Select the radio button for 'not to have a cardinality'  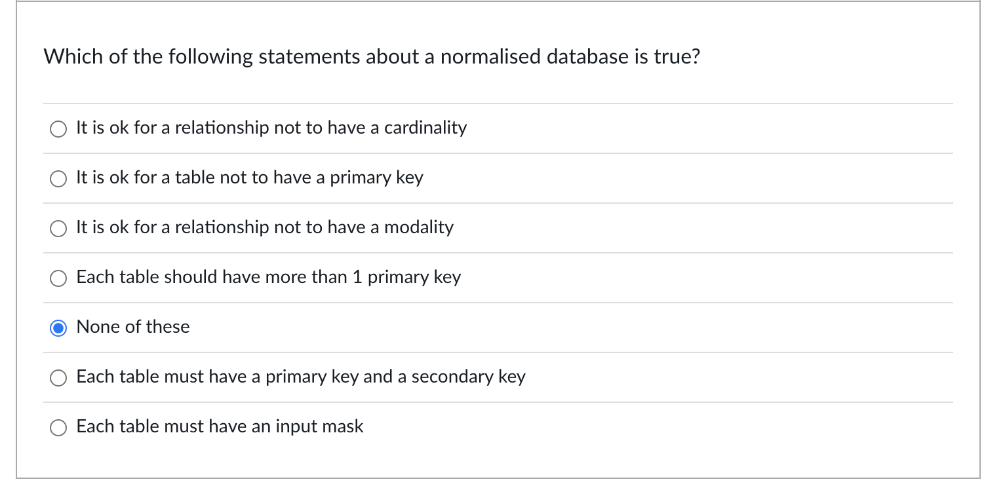click(58, 129)
